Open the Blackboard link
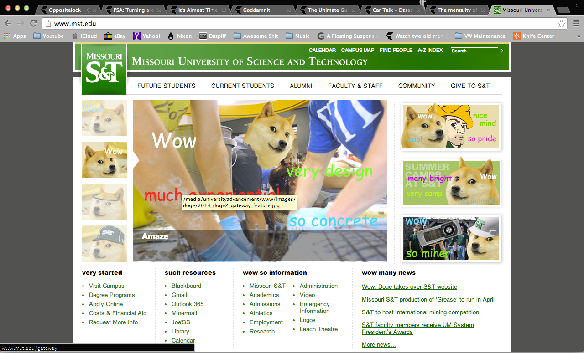Viewport: 584px width, 353px height. pyautogui.click(x=186, y=286)
